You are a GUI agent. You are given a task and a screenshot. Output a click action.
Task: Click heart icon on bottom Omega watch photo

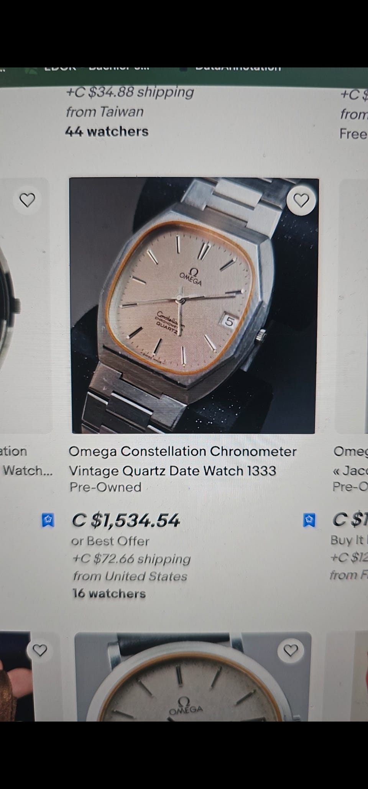(291, 650)
